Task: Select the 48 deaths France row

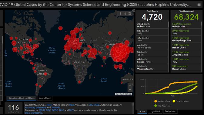Action: 152,60
